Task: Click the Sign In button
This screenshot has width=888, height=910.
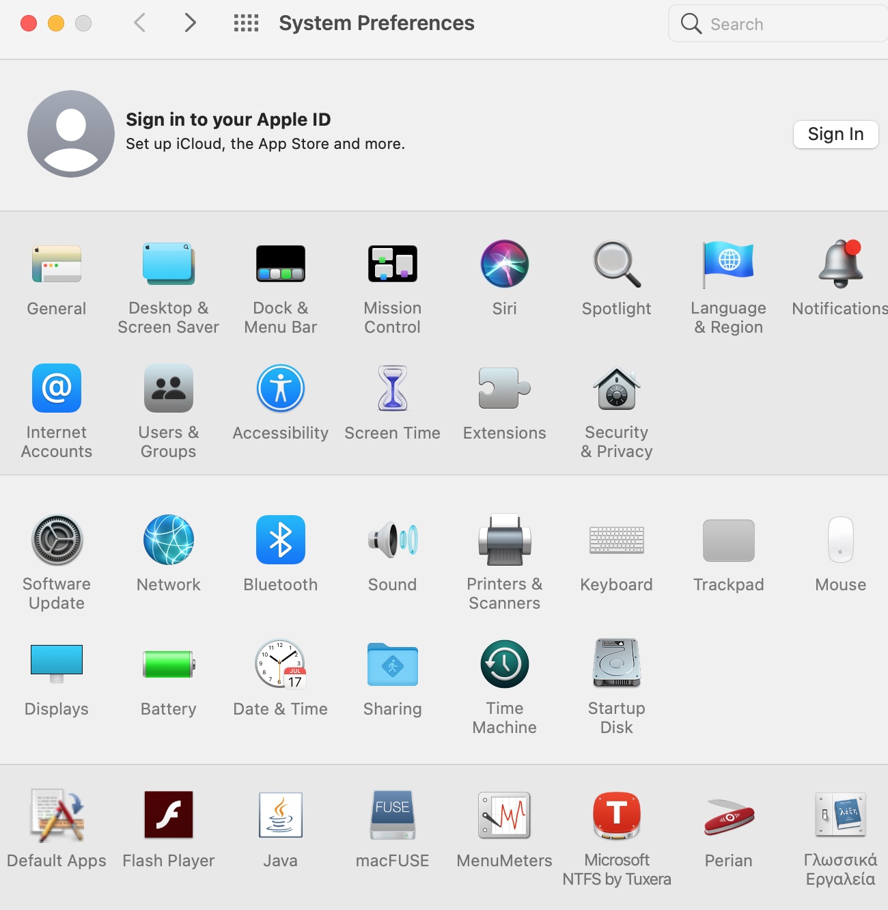Action: pos(835,134)
